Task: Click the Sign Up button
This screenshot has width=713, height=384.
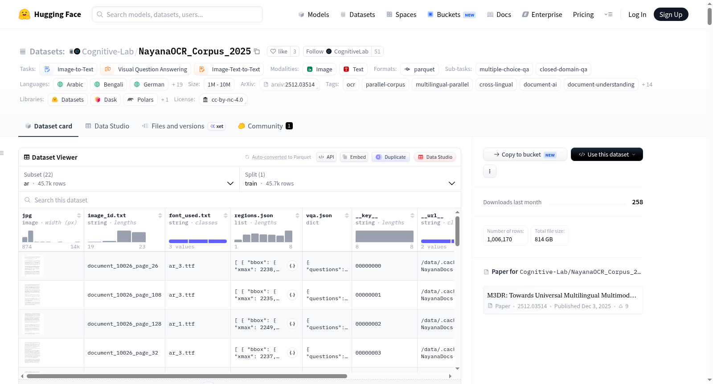Action: pyautogui.click(x=671, y=14)
